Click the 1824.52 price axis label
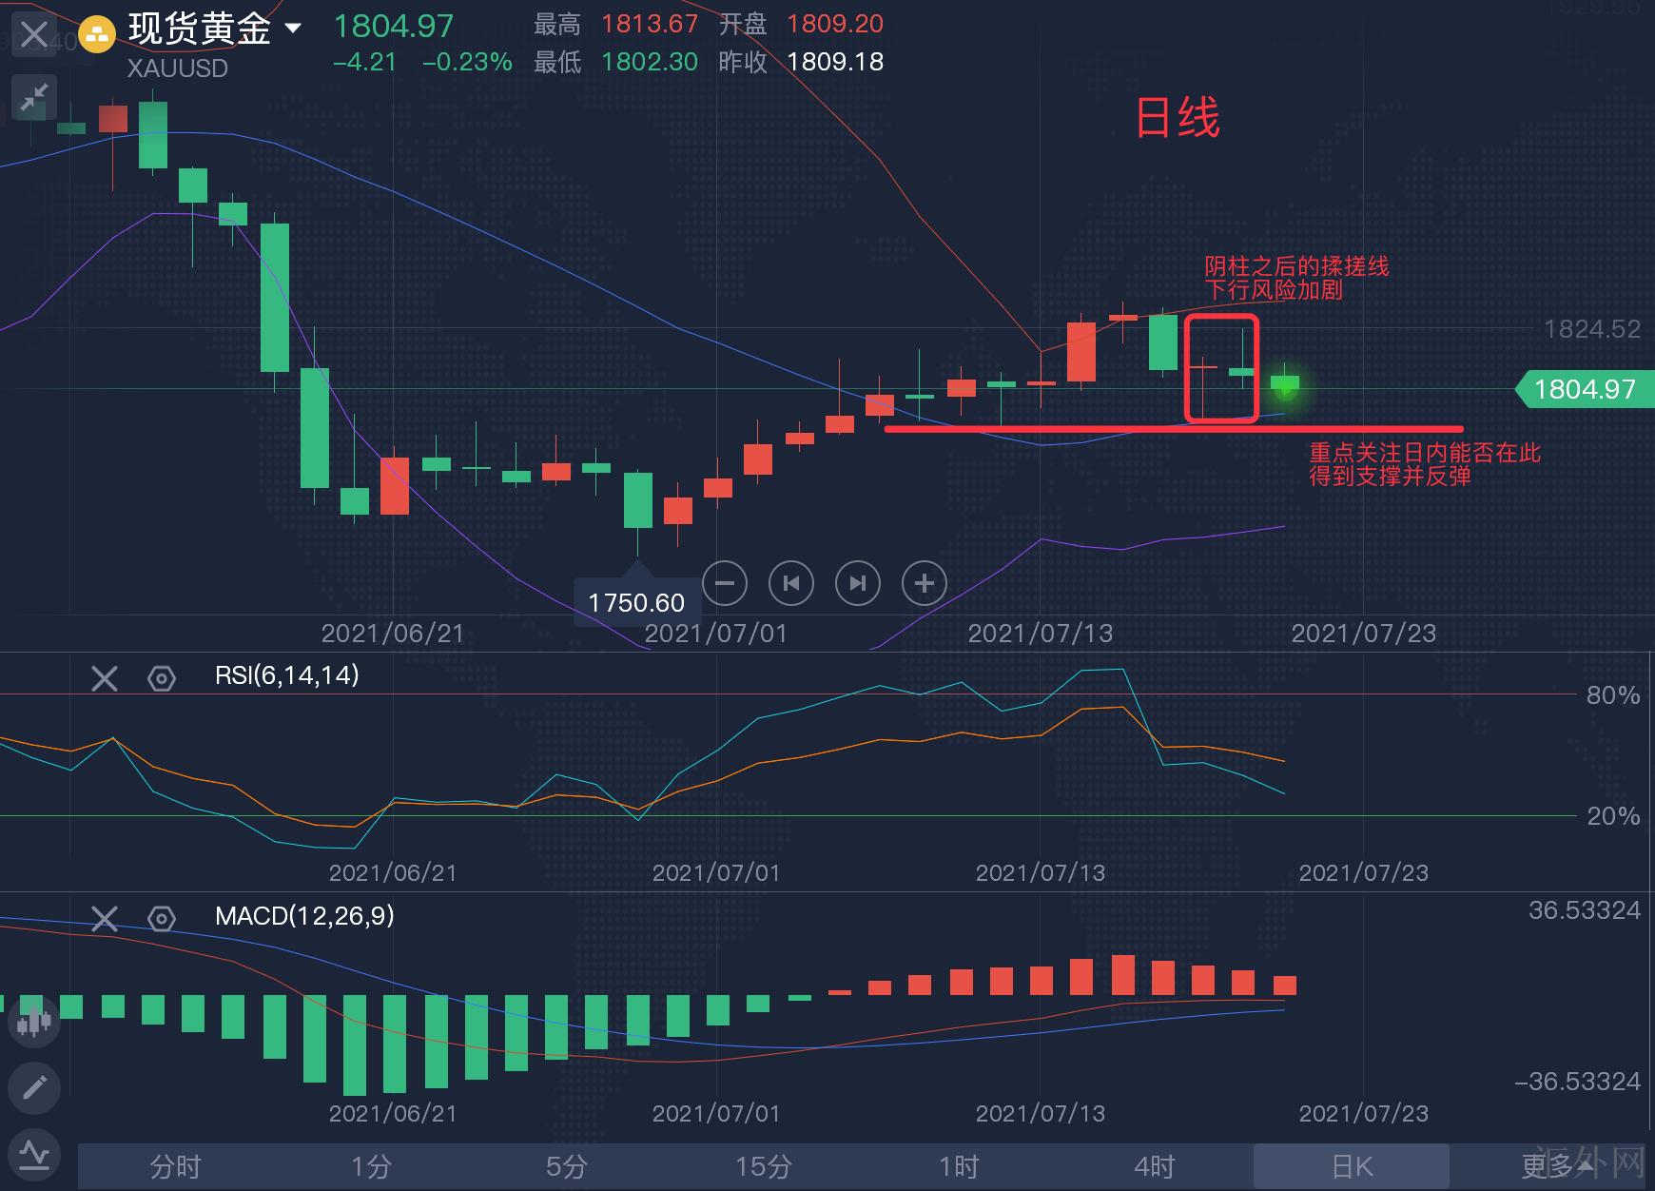This screenshot has height=1191, width=1655. (x=1592, y=329)
